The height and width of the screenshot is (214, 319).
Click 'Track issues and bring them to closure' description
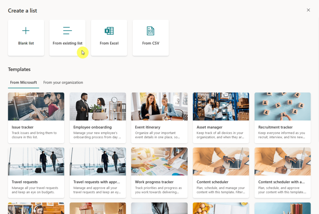(x=34, y=135)
